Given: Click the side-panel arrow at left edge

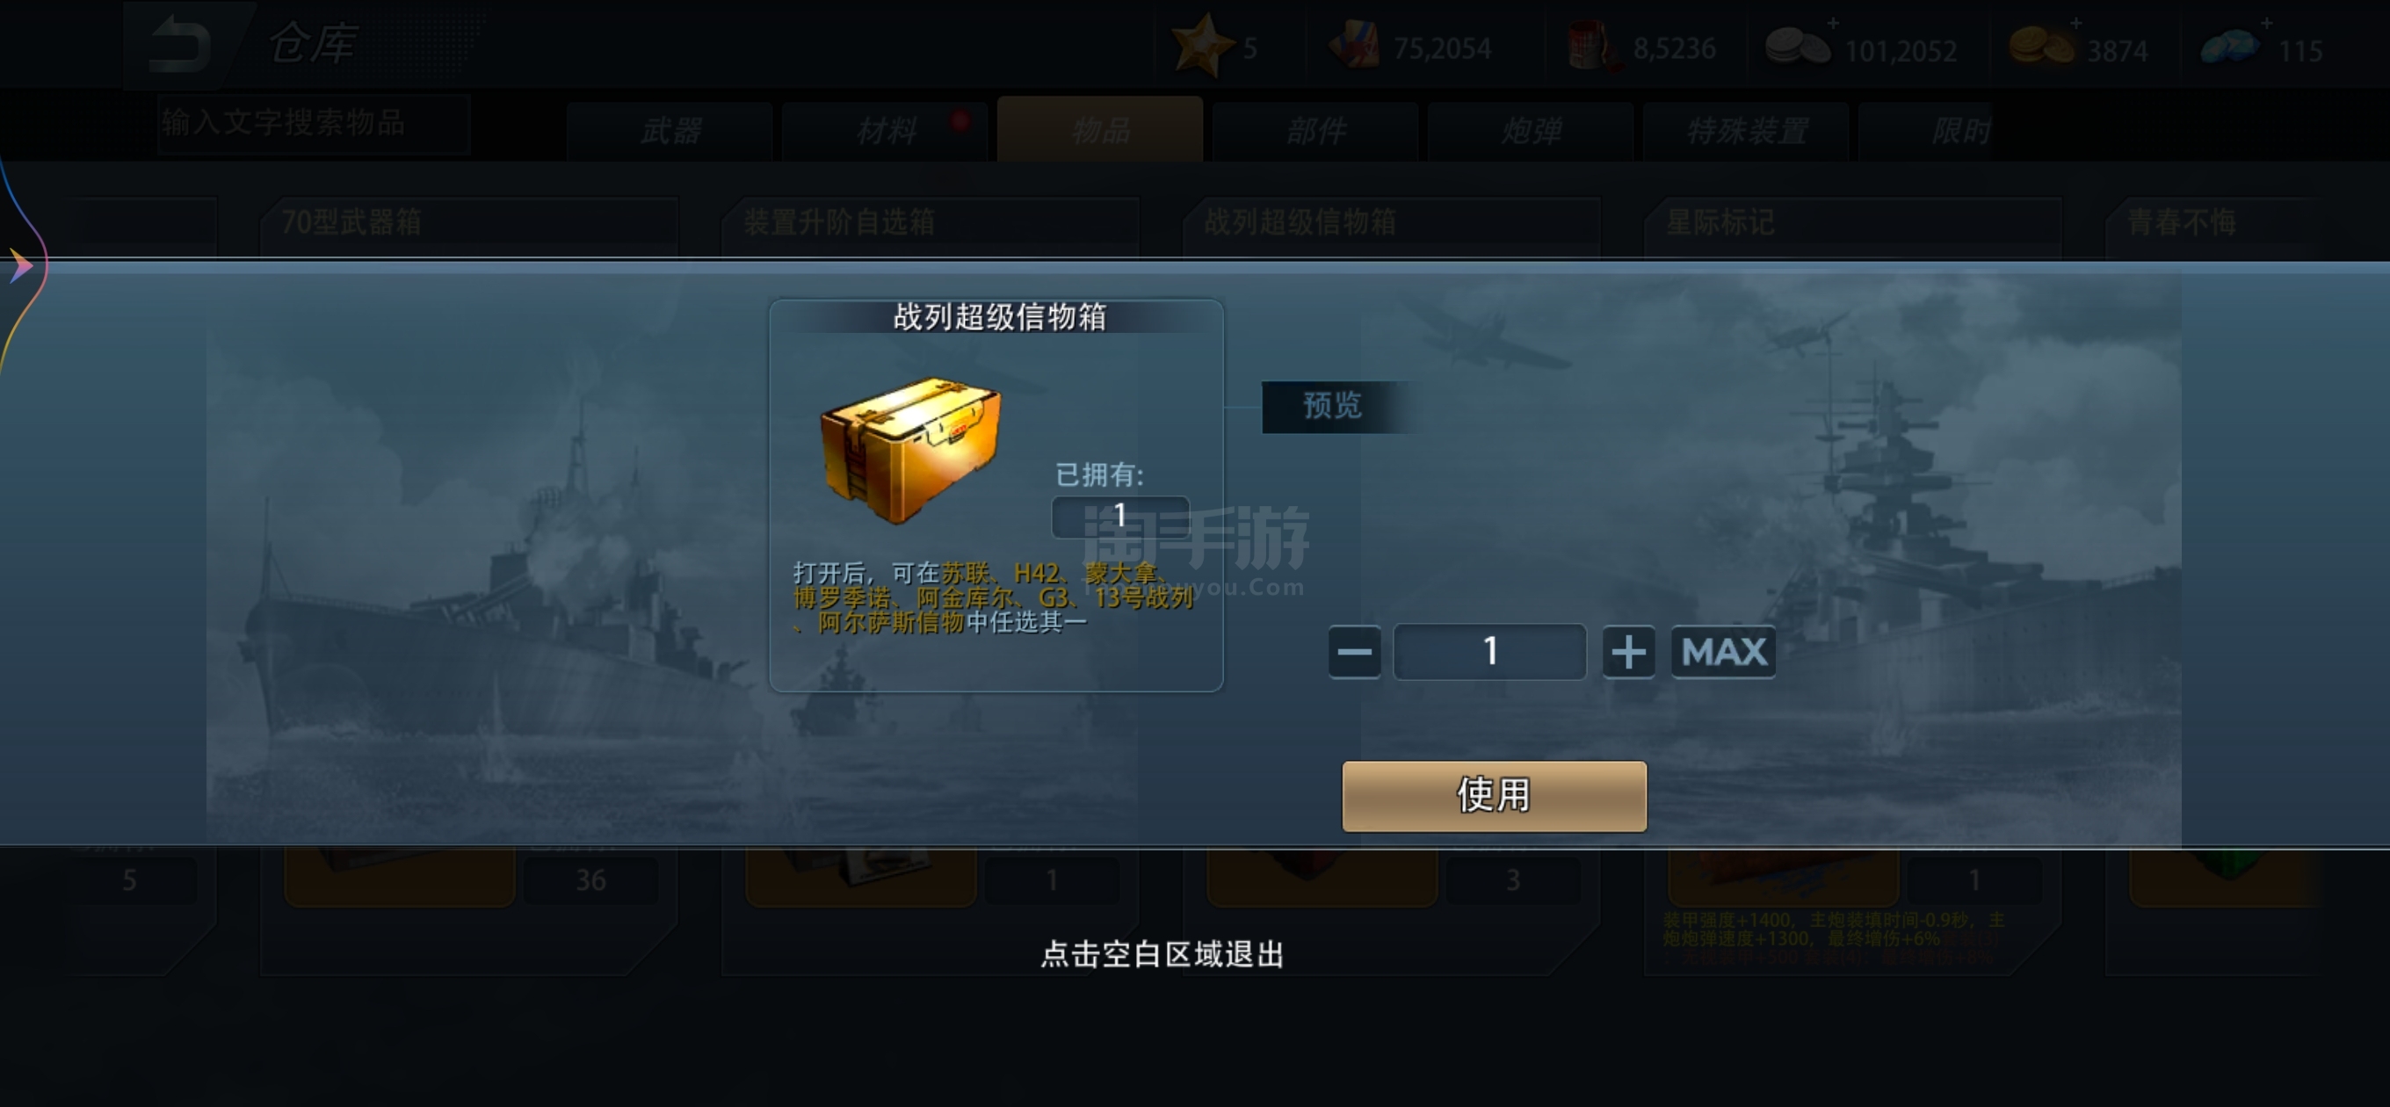Looking at the screenshot, I should pyautogui.click(x=20, y=266).
